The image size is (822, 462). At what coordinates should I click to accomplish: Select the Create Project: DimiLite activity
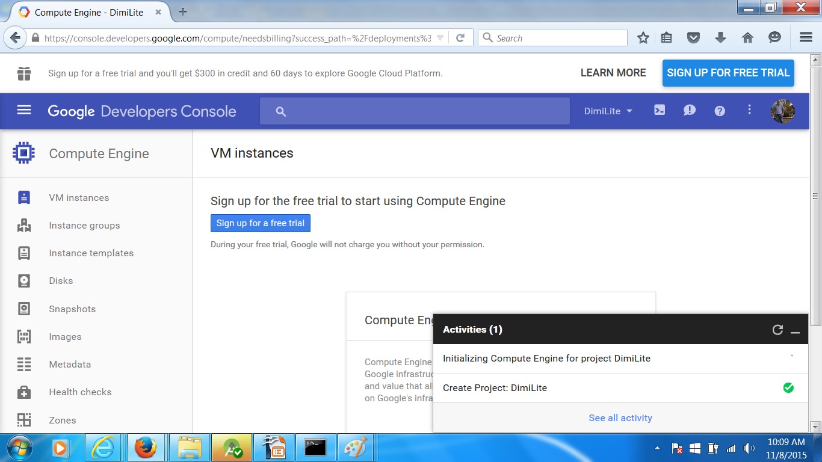tap(620, 388)
